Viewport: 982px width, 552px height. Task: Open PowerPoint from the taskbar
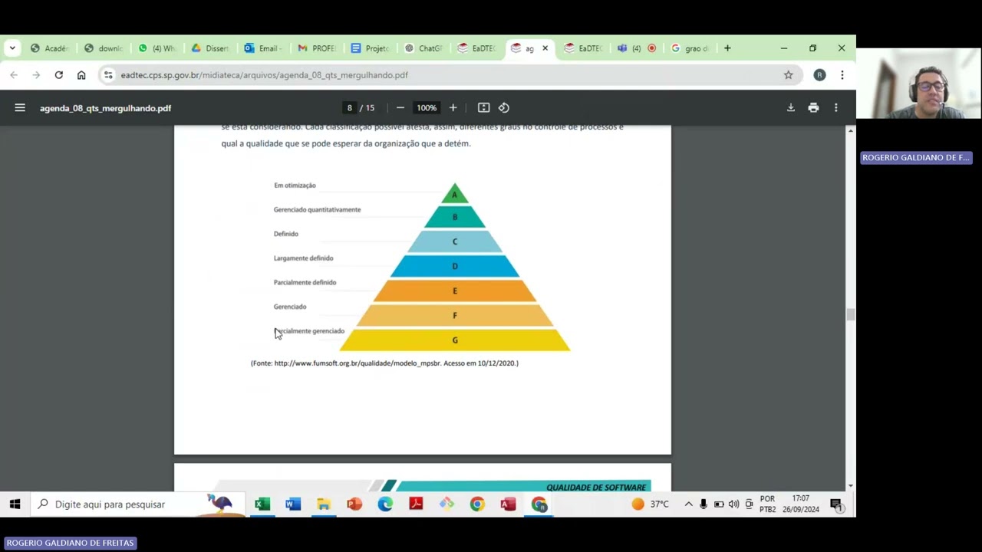click(354, 504)
